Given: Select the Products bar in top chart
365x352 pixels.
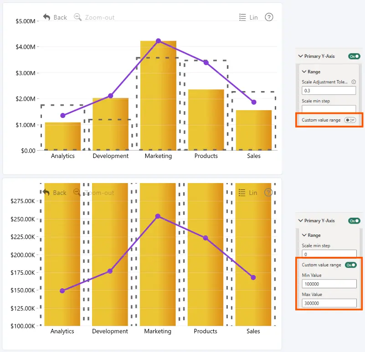Looking at the screenshot, I should 206,120.
